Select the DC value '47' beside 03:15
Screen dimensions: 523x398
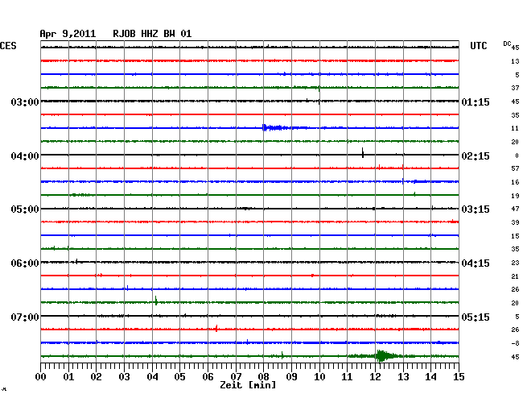coord(515,209)
